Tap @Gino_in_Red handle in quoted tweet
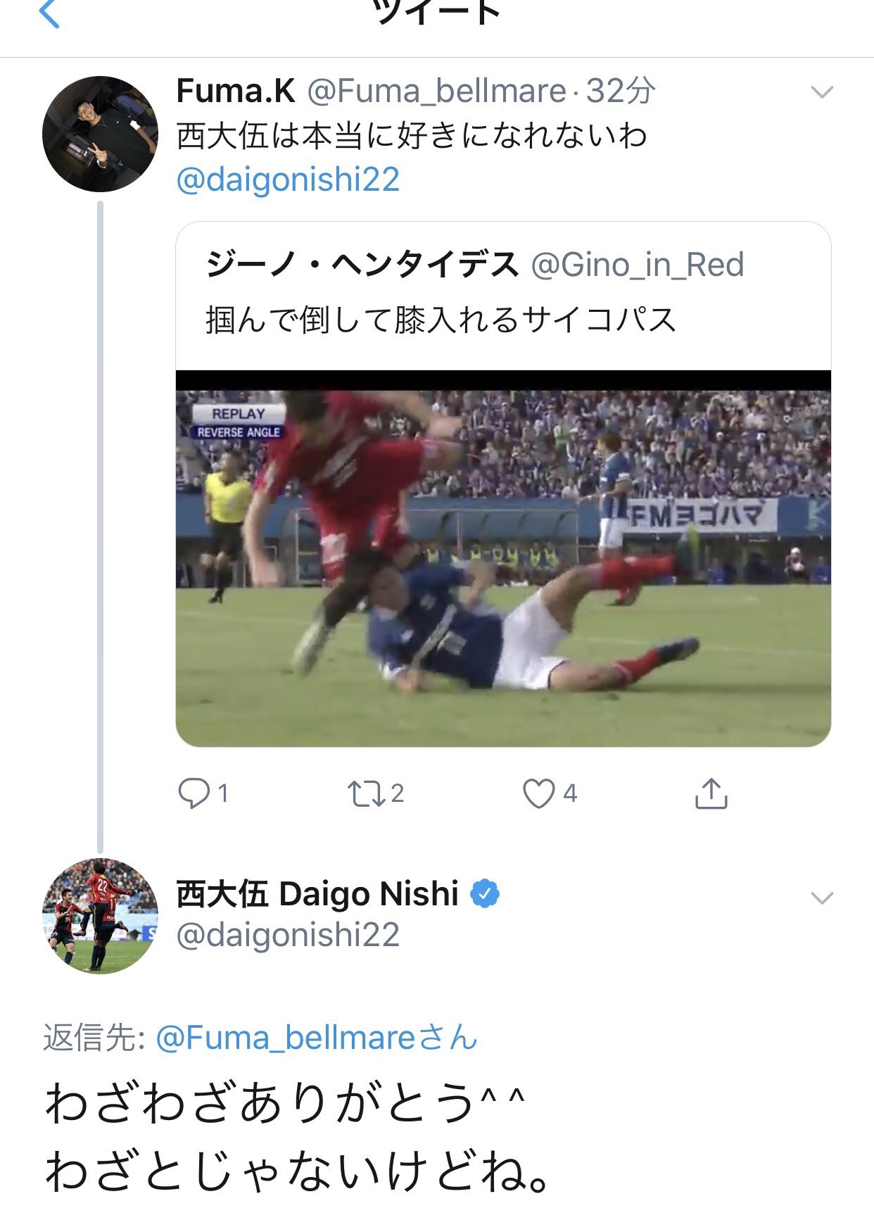 (637, 265)
